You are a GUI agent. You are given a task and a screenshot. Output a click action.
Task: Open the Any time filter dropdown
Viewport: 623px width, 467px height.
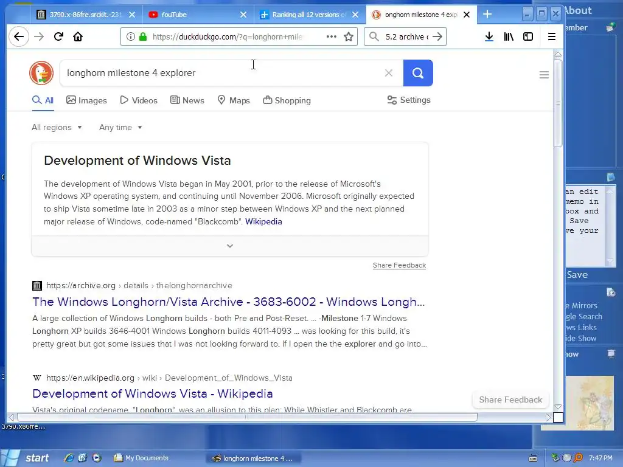click(x=120, y=128)
